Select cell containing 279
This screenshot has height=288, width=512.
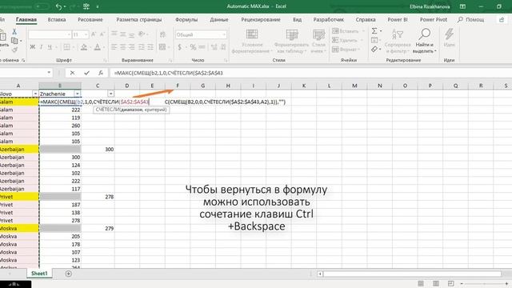pyautogui.click(x=98, y=228)
